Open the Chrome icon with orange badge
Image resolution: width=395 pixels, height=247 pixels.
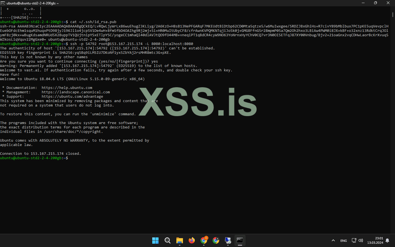[204, 241]
